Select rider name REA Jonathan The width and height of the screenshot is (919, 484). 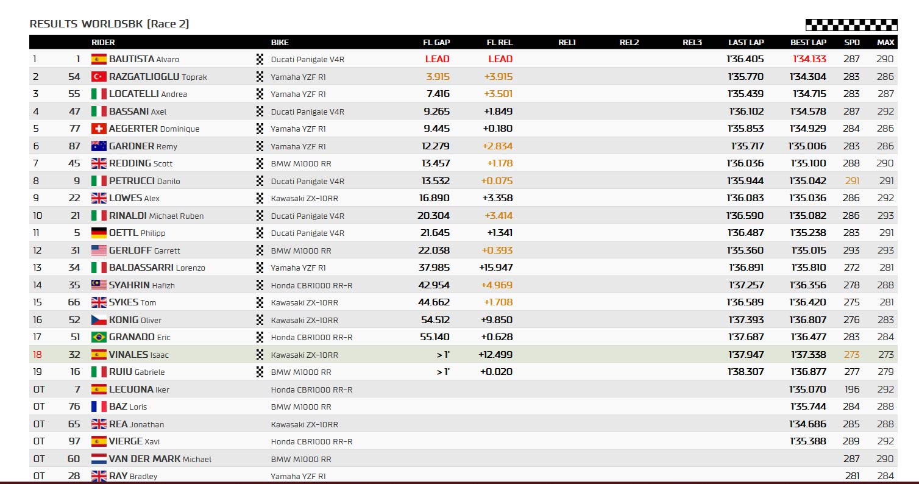click(137, 424)
